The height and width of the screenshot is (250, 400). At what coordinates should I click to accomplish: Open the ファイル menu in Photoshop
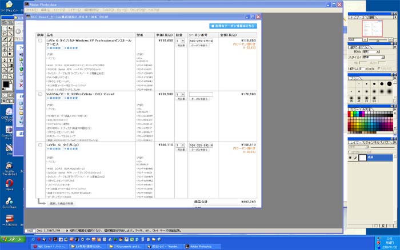click(31, 10)
